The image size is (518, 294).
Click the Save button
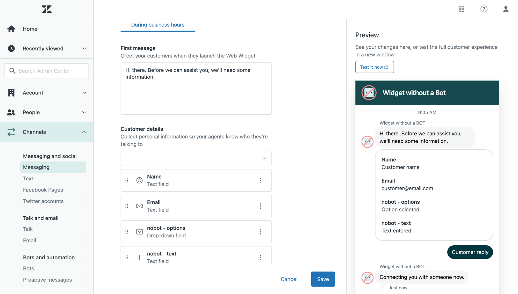(x=323, y=279)
